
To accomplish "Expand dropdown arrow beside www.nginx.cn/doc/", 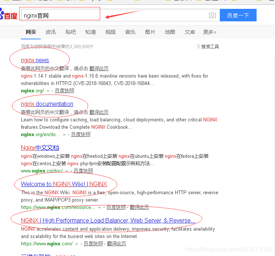I will click(67, 171).
